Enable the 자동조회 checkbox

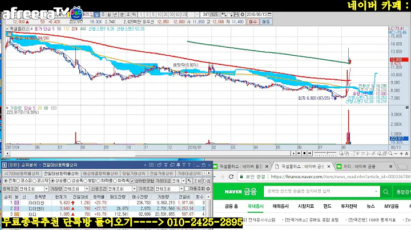point(187,188)
